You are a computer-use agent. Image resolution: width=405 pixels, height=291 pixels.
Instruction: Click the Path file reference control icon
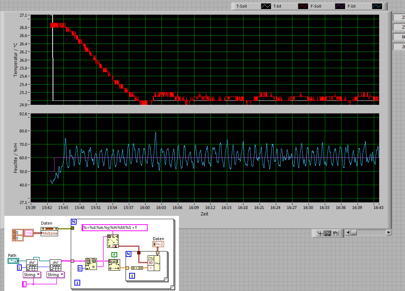coord(13,261)
